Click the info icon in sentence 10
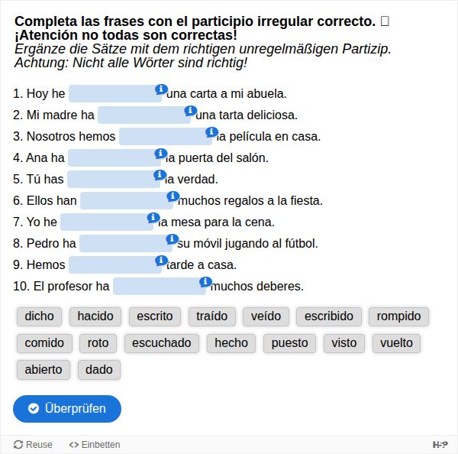 click(205, 282)
